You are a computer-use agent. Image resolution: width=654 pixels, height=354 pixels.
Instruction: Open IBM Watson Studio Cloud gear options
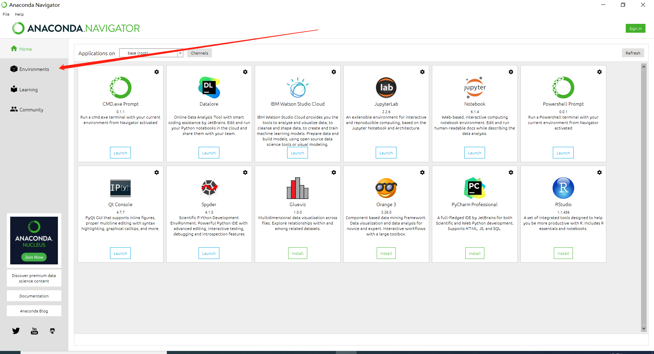334,72
